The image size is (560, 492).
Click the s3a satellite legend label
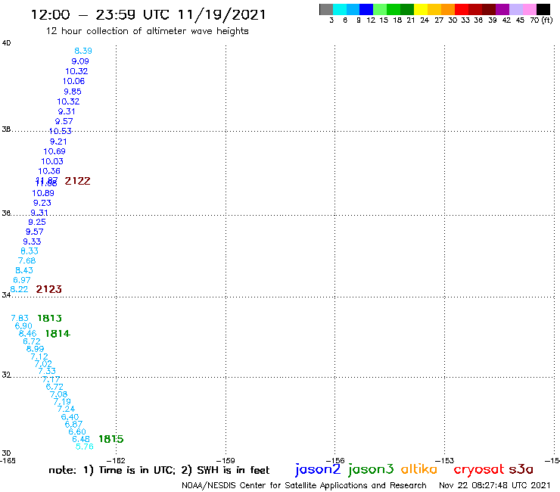pyautogui.click(x=521, y=469)
